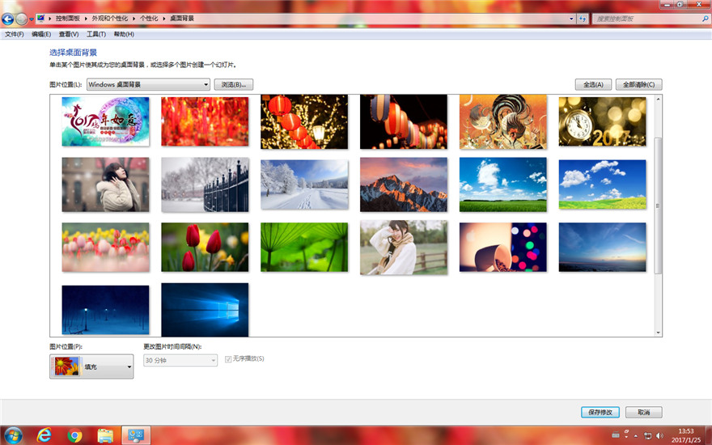Select the 2017 鸡年如意 wallpaper
The height and width of the screenshot is (445, 712).
click(105, 121)
